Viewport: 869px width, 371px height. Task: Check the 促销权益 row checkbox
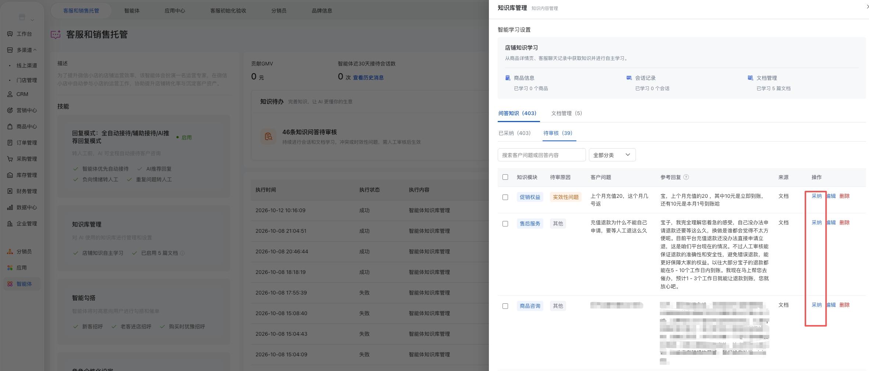505,197
